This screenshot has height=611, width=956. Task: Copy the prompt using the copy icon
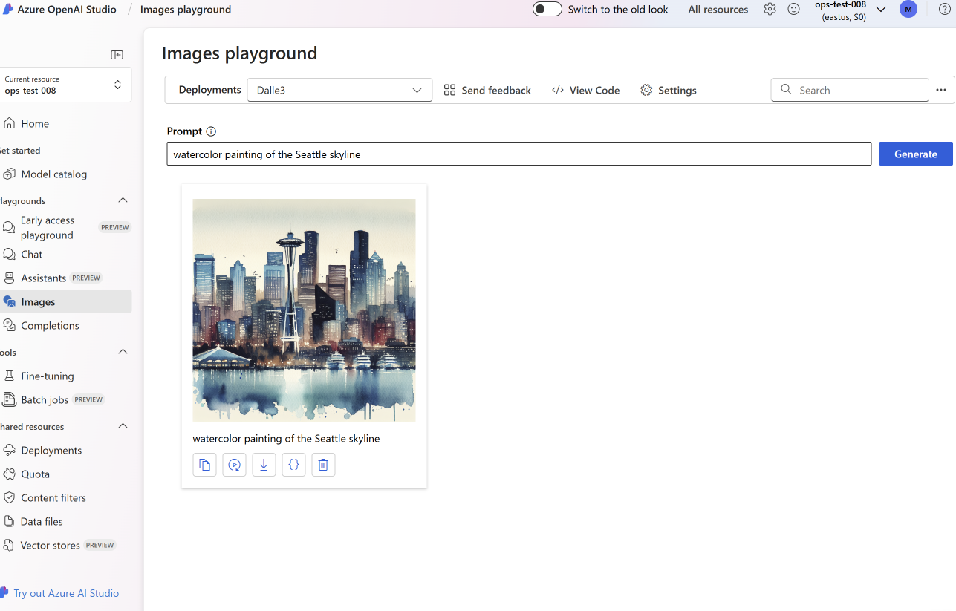click(204, 465)
